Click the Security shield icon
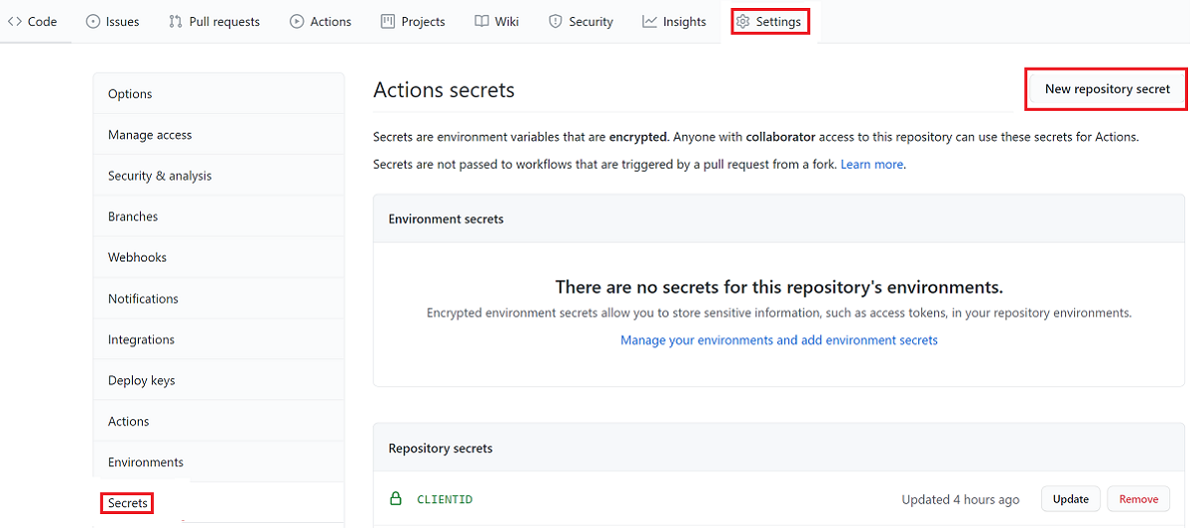The image size is (1199, 528). point(556,21)
